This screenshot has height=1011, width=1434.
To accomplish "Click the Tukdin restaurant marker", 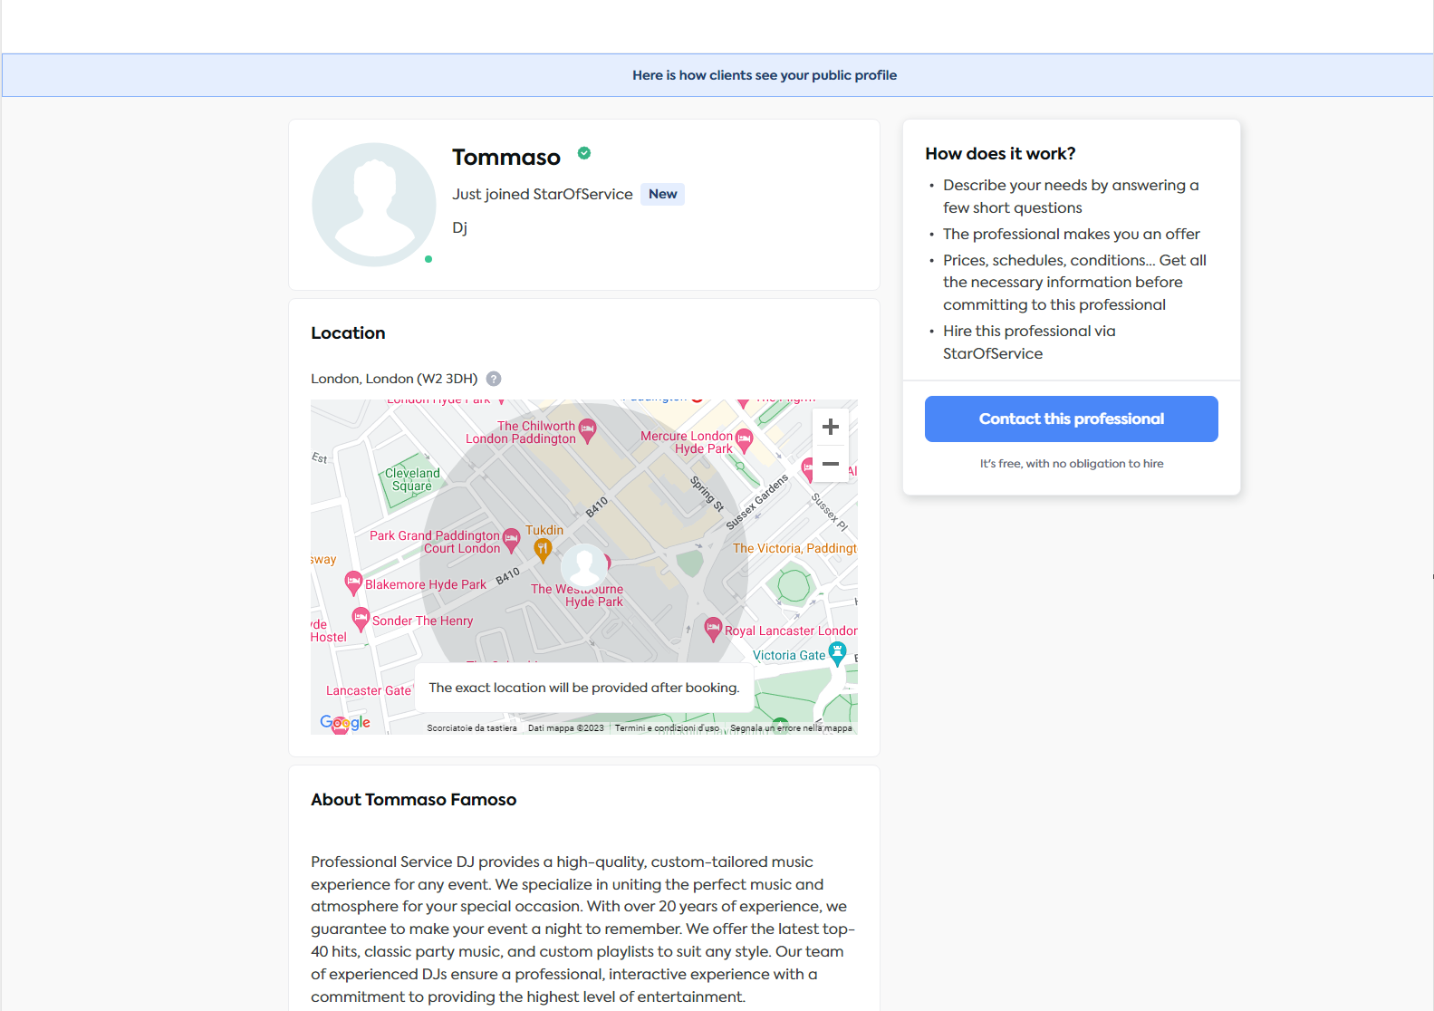I will click(543, 547).
